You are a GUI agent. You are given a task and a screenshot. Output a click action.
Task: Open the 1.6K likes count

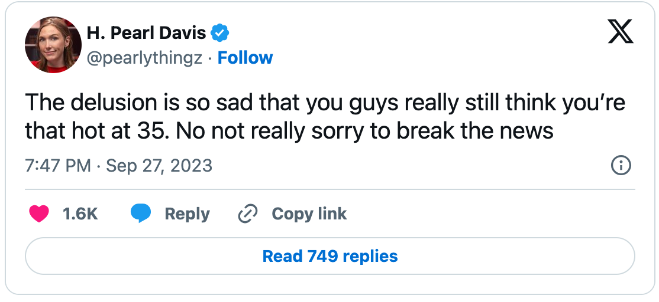(x=80, y=214)
